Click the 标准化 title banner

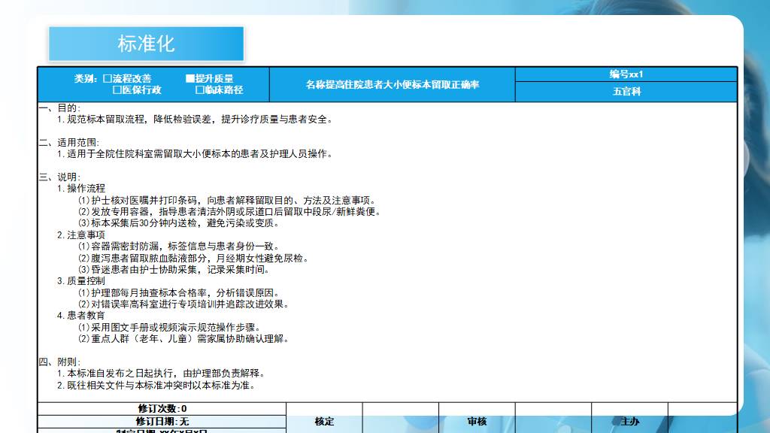point(146,44)
